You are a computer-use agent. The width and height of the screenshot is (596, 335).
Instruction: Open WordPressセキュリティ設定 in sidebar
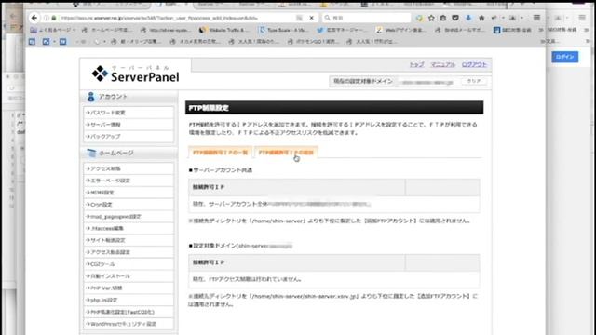tap(129, 324)
